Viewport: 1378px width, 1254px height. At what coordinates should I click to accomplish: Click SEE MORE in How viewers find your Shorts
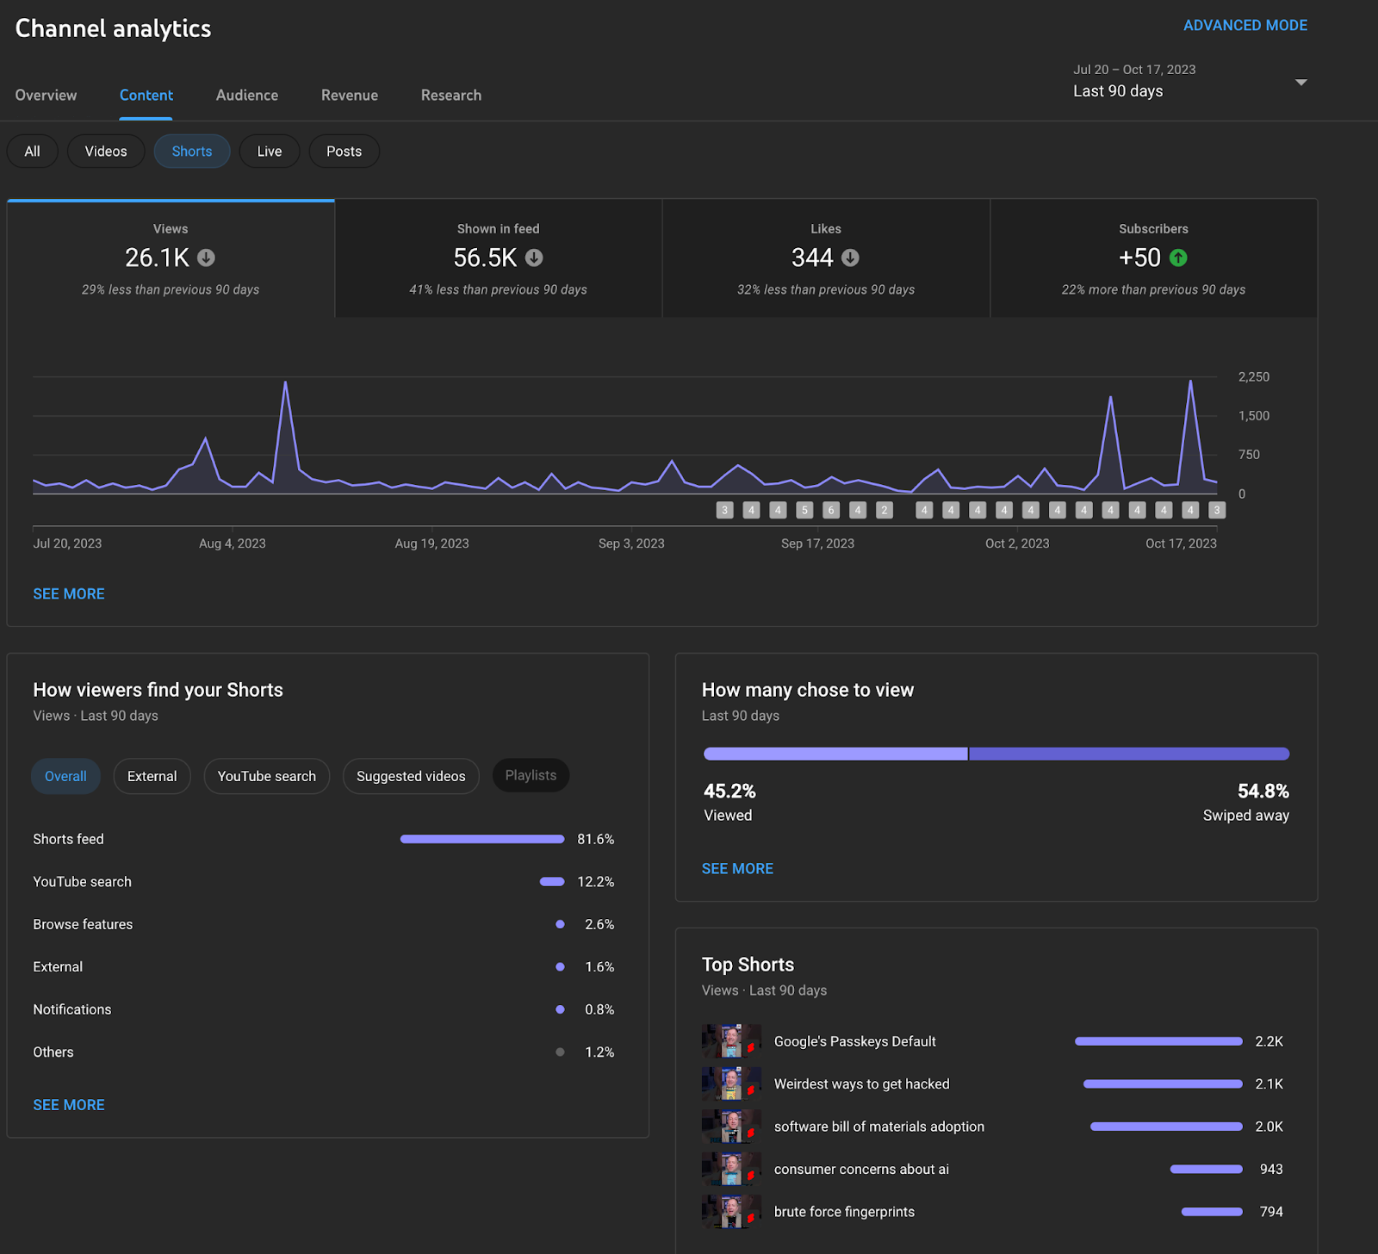(69, 1105)
